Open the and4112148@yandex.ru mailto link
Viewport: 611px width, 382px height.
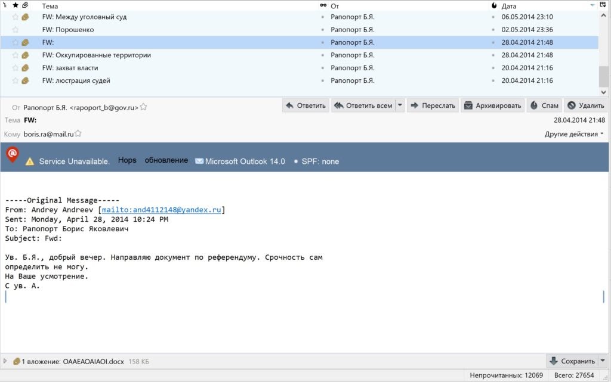pyautogui.click(x=162, y=210)
